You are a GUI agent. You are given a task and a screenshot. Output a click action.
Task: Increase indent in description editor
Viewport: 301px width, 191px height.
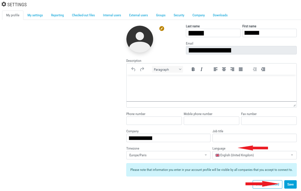click(x=263, y=69)
